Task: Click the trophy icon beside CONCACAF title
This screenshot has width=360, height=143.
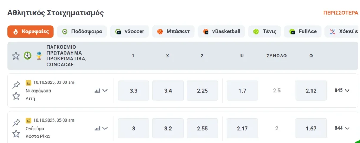Action: pos(39,56)
